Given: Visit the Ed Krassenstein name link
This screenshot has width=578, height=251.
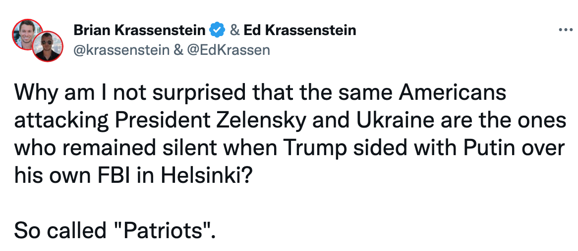Looking at the screenshot, I should click(300, 31).
